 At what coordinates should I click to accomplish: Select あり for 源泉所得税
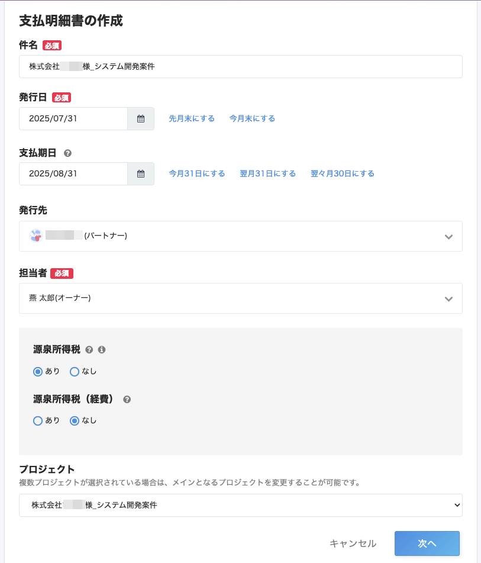pyautogui.click(x=38, y=372)
